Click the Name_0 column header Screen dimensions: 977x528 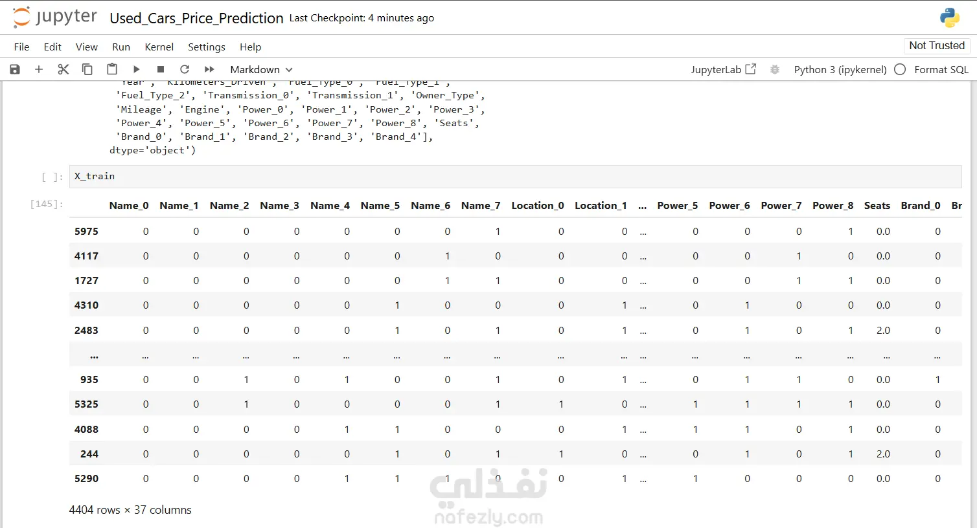click(129, 205)
